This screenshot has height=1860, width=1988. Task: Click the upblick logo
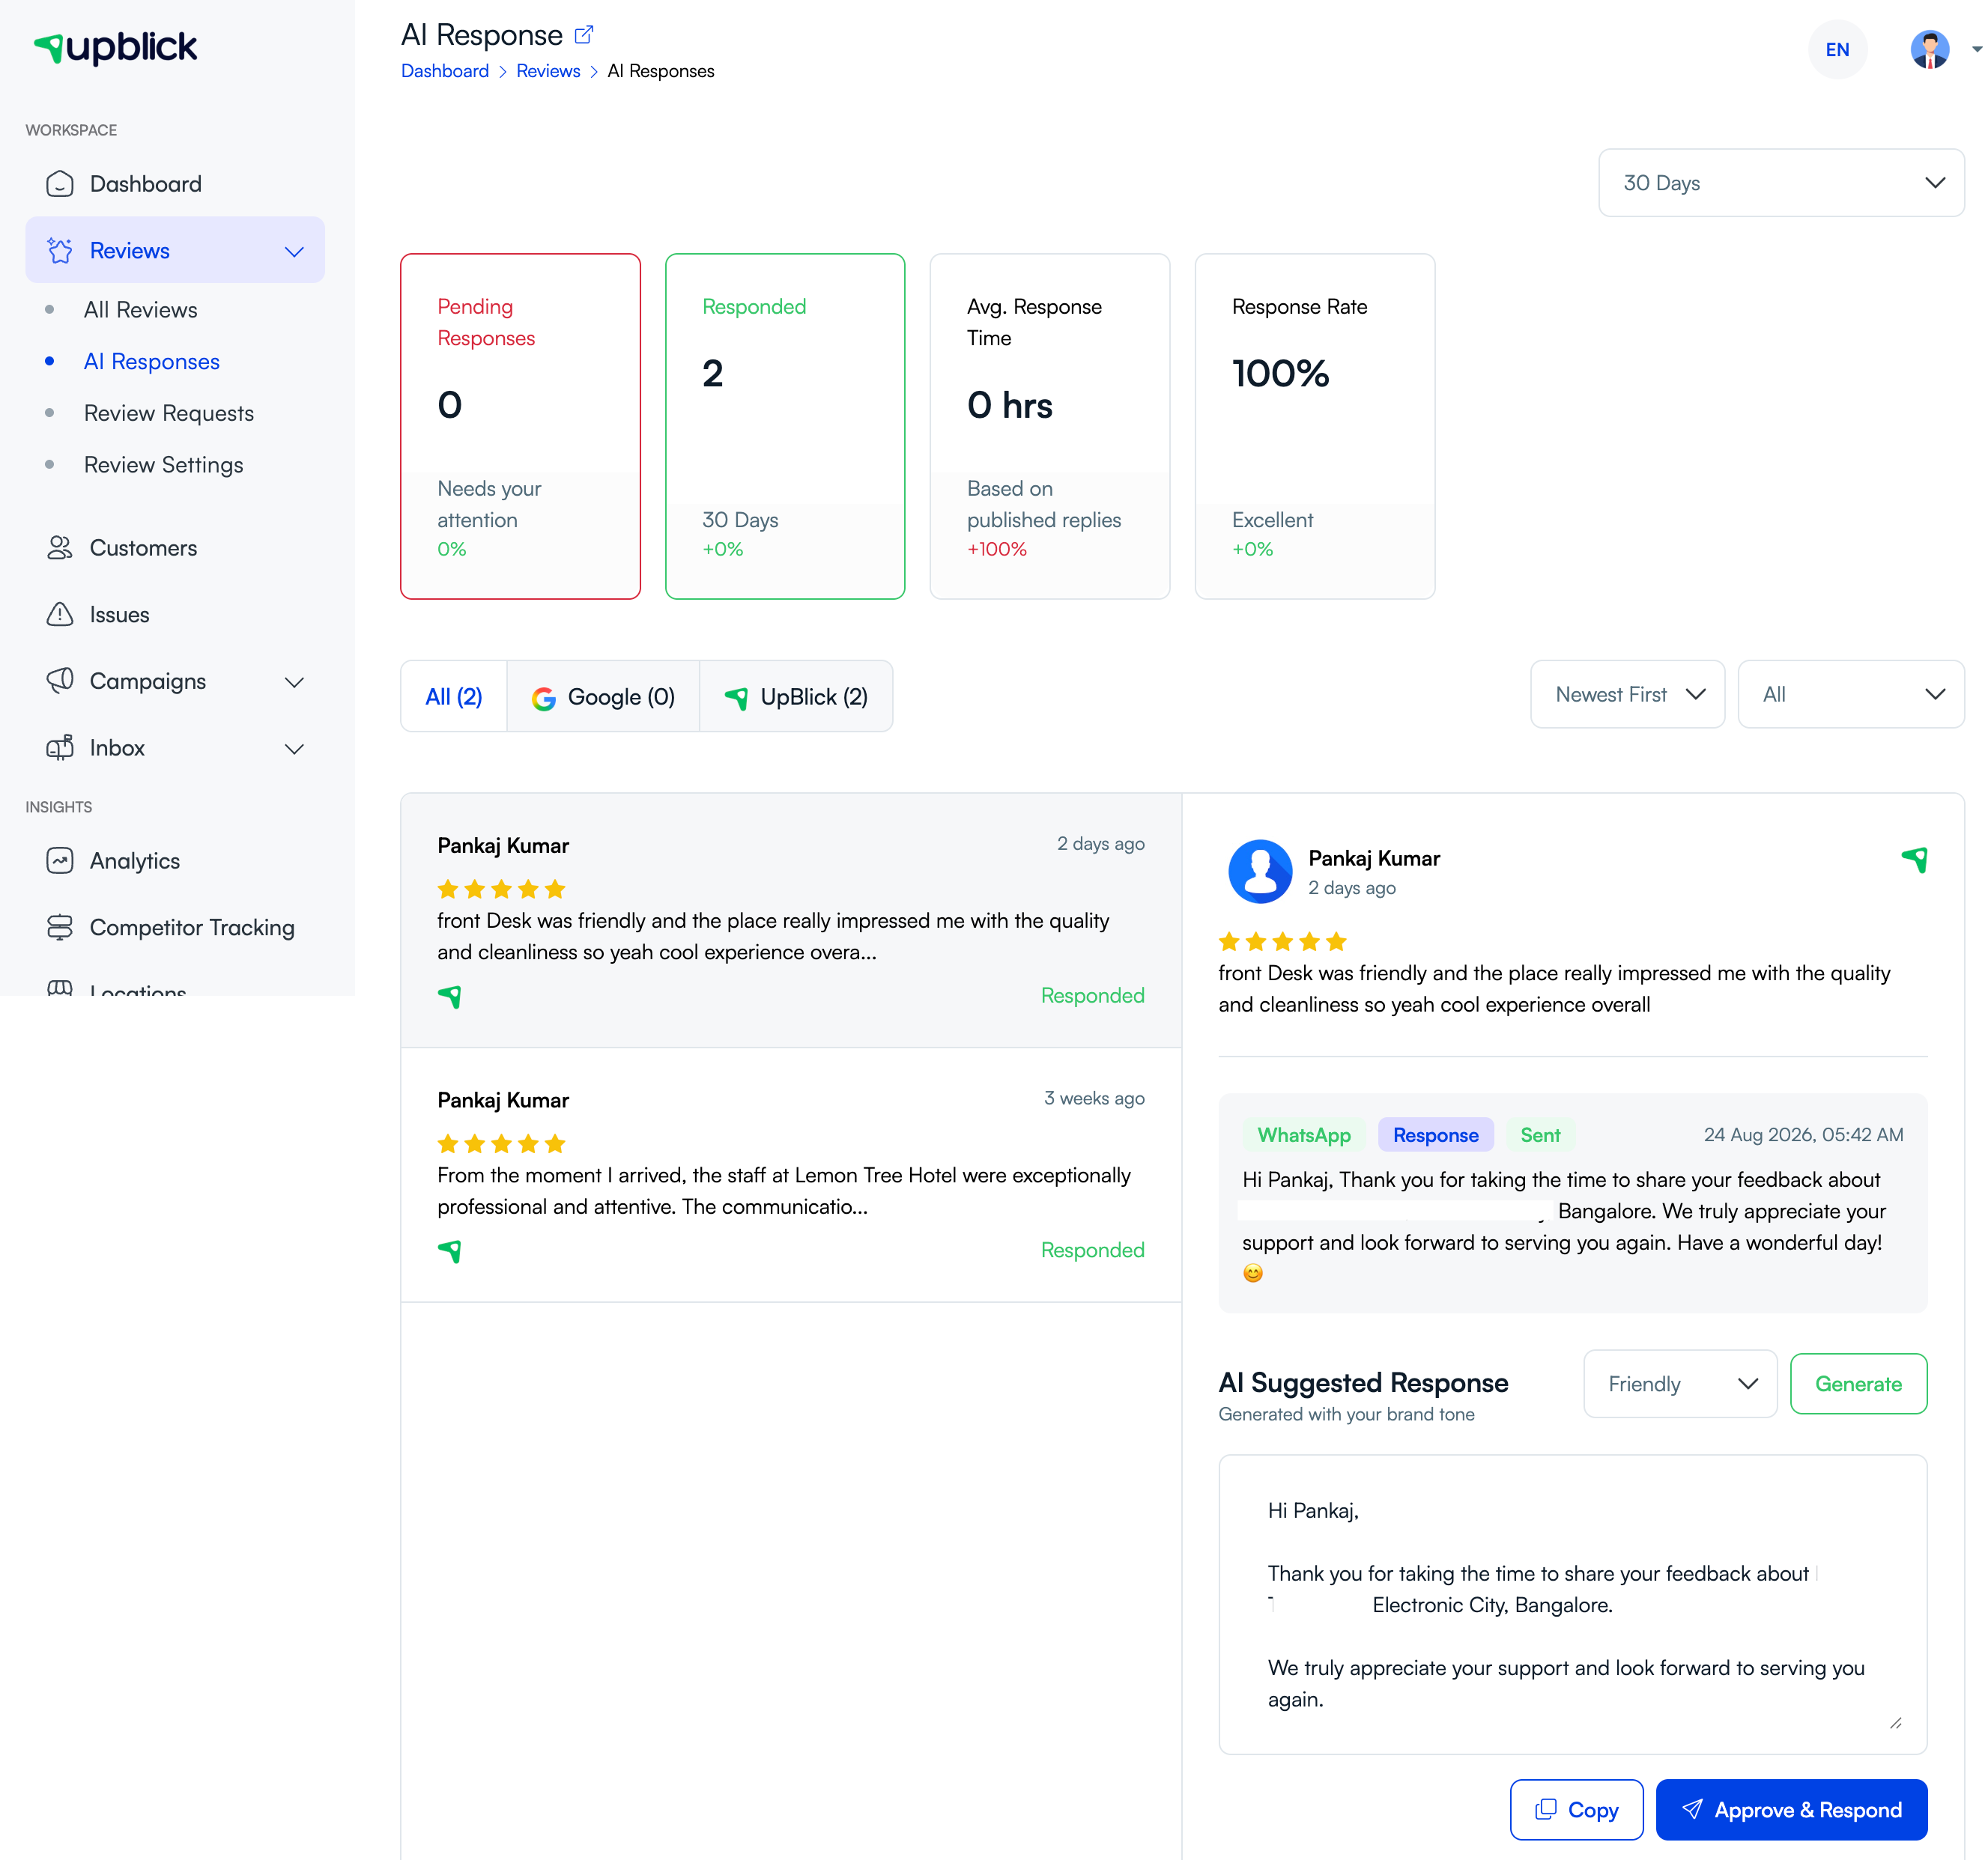(116, 47)
